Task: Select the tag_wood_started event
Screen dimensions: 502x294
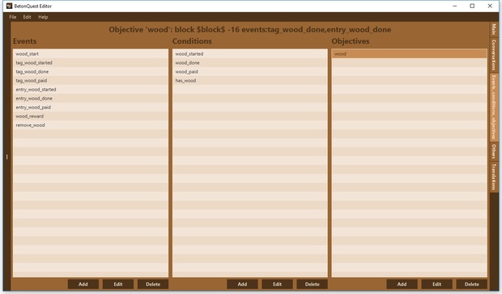Action: coord(91,63)
